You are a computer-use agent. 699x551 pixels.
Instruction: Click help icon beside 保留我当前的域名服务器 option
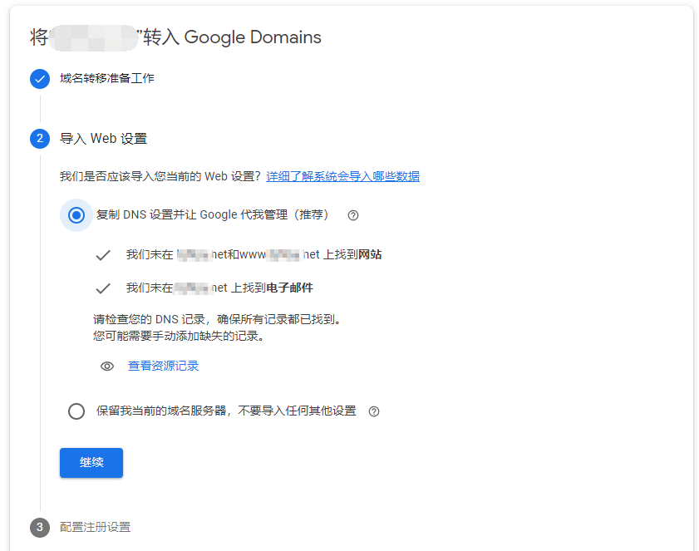tap(374, 411)
